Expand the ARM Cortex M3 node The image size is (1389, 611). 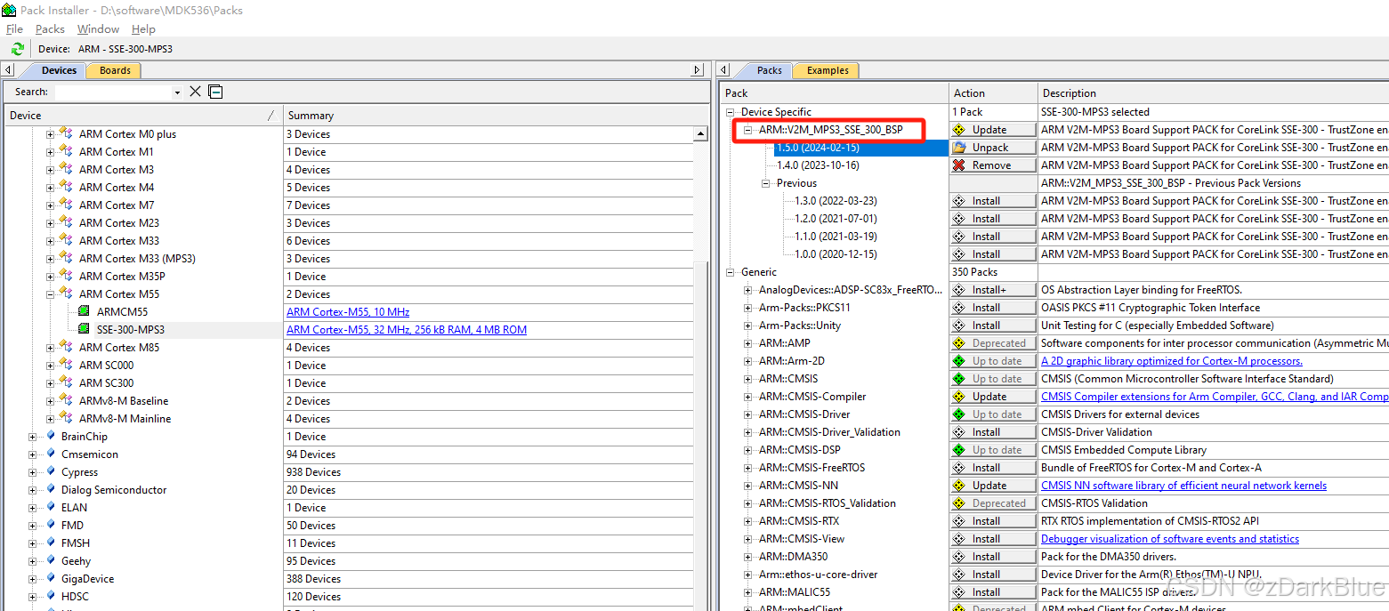pyautogui.click(x=50, y=170)
